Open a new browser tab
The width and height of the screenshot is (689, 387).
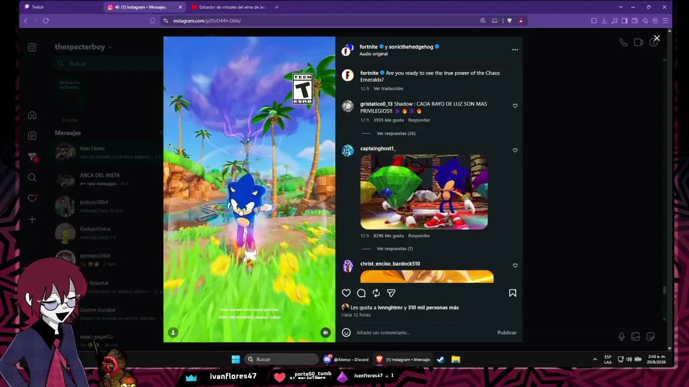tap(277, 7)
